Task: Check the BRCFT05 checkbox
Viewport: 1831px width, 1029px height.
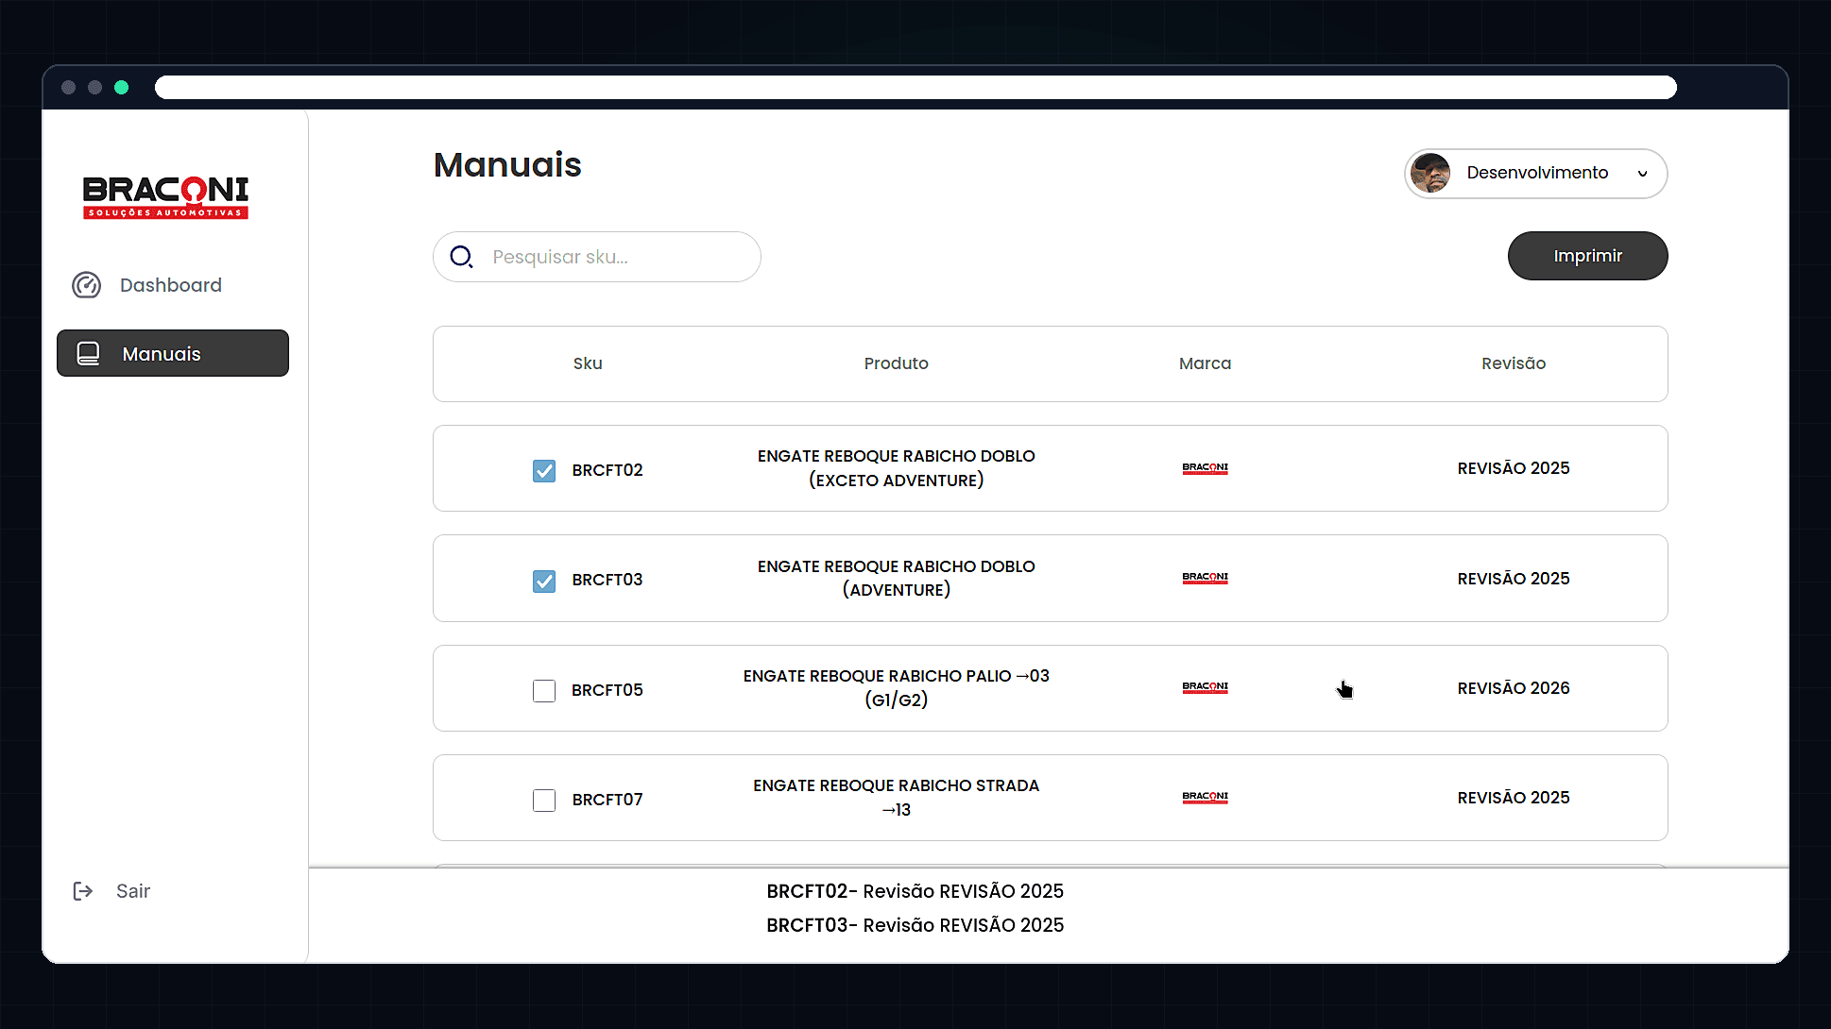Action: tap(544, 691)
